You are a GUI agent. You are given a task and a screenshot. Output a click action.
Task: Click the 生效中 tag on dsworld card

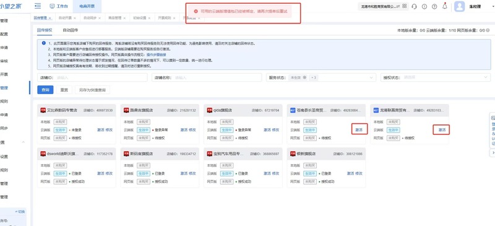60,173
